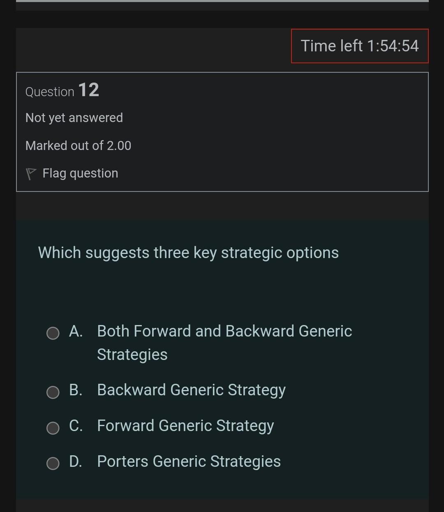Viewport: 444px width, 512px height.
Task: Click the Question 12 heading
Action: pos(62,91)
